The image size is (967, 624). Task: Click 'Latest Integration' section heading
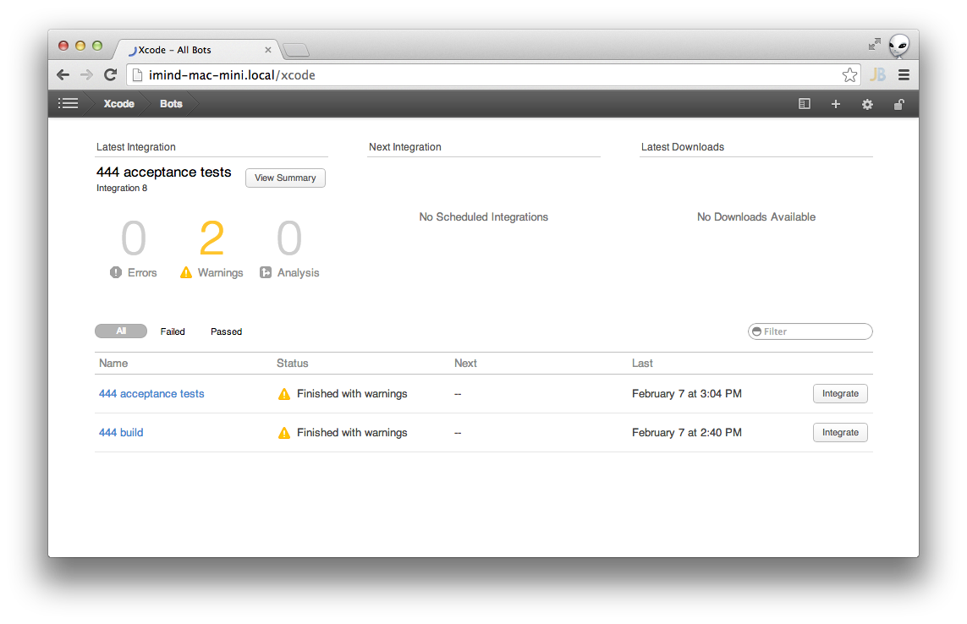coord(135,147)
